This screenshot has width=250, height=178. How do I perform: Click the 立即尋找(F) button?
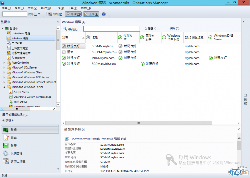tap(152, 29)
